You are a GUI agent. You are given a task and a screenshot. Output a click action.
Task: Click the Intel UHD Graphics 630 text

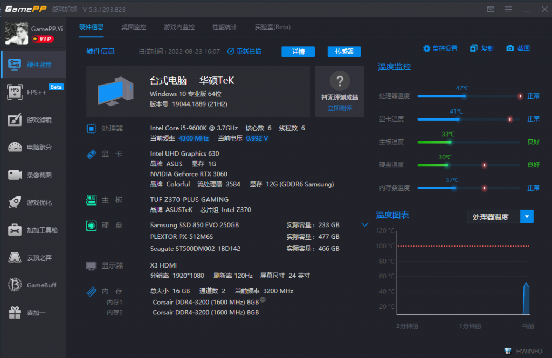(184, 153)
